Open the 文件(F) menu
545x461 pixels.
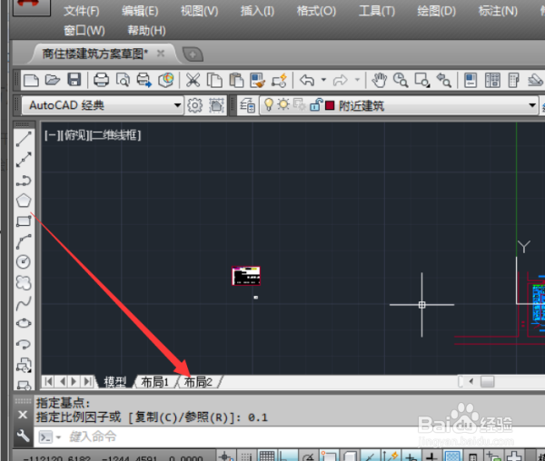pos(82,11)
